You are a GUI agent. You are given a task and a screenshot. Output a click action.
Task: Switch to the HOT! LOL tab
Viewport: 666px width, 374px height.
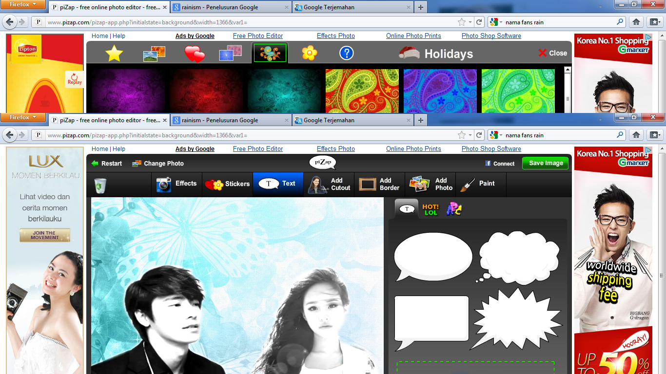(x=431, y=210)
